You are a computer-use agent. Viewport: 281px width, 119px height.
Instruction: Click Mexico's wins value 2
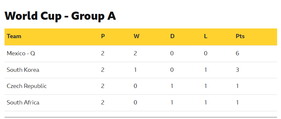click(135, 53)
